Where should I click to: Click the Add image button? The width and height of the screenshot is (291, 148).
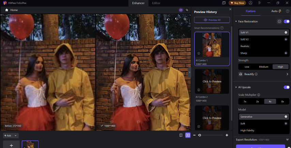[x=7, y=136]
